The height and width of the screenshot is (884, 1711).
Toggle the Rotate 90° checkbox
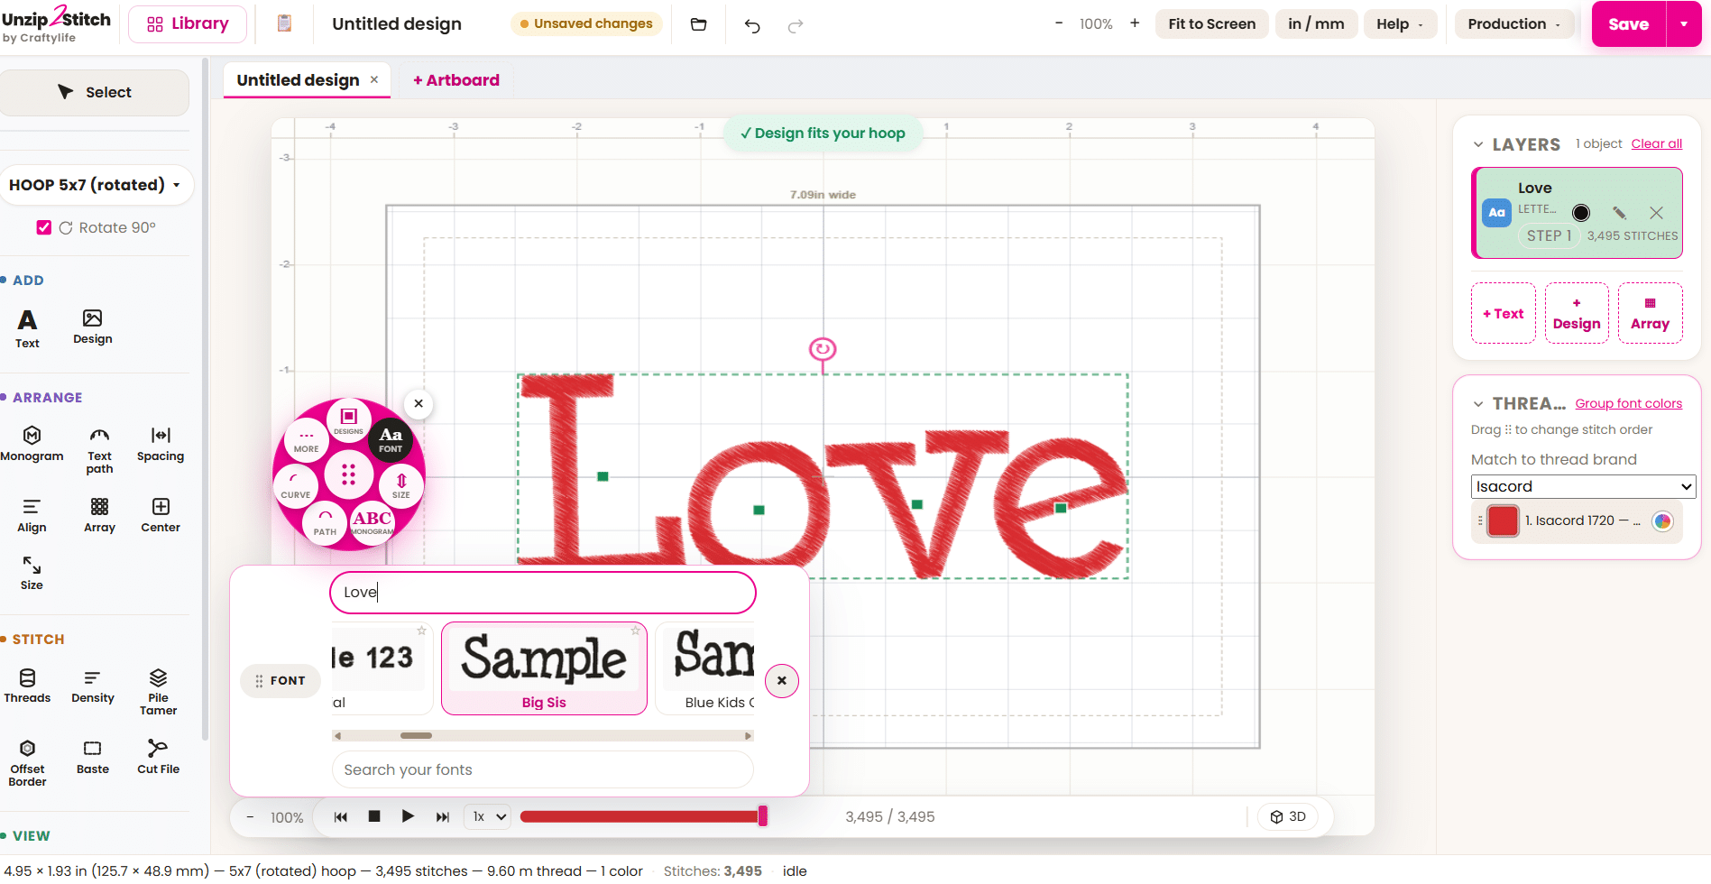(43, 227)
